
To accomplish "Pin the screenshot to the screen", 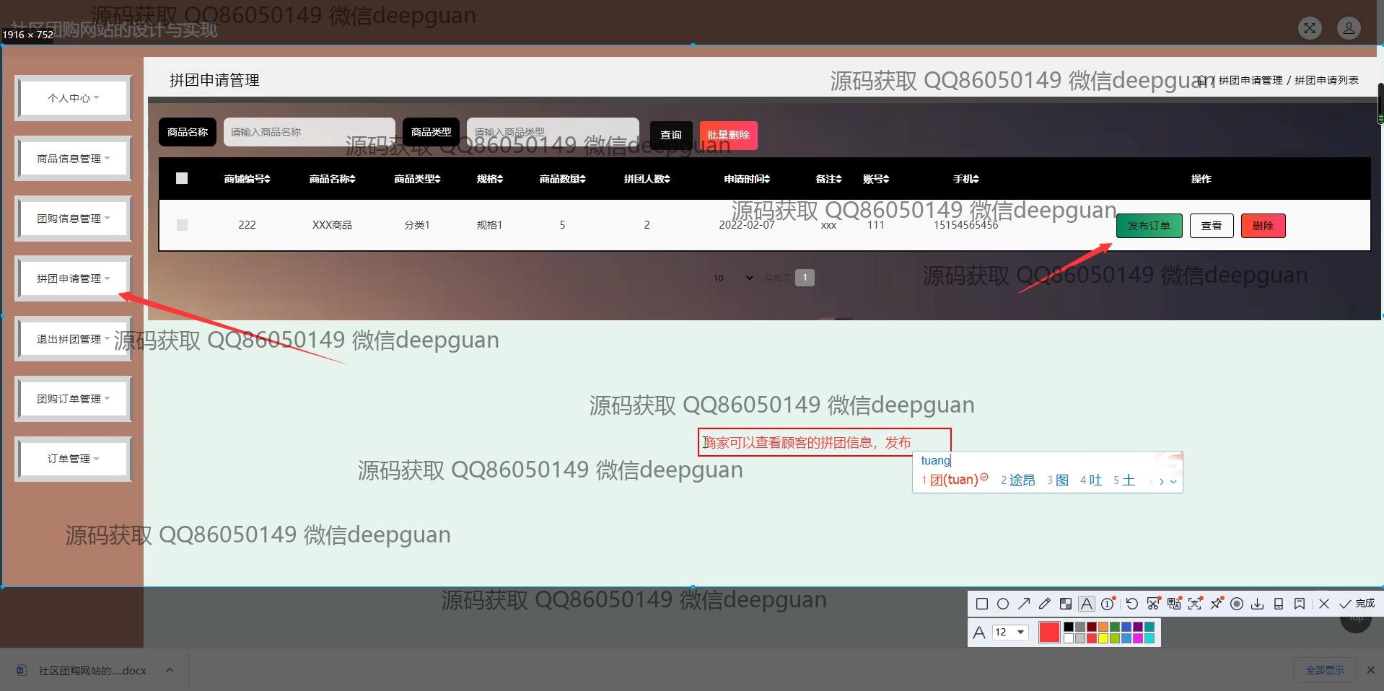I will 1217,604.
